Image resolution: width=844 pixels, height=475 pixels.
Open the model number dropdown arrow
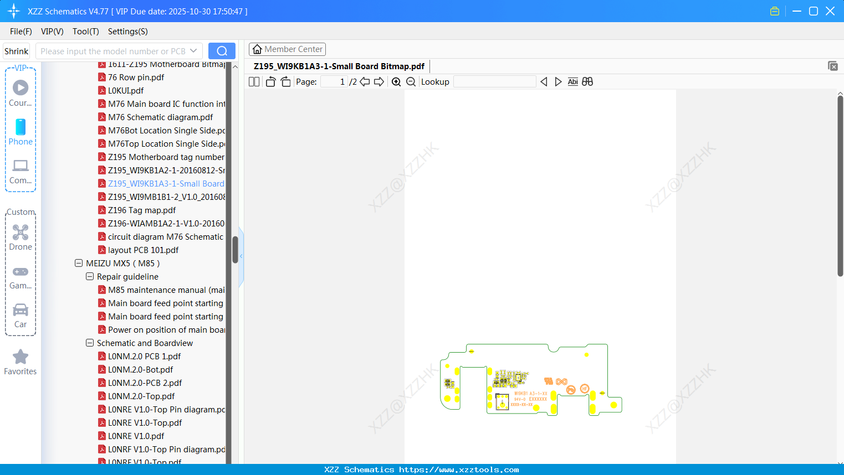(193, 51)
